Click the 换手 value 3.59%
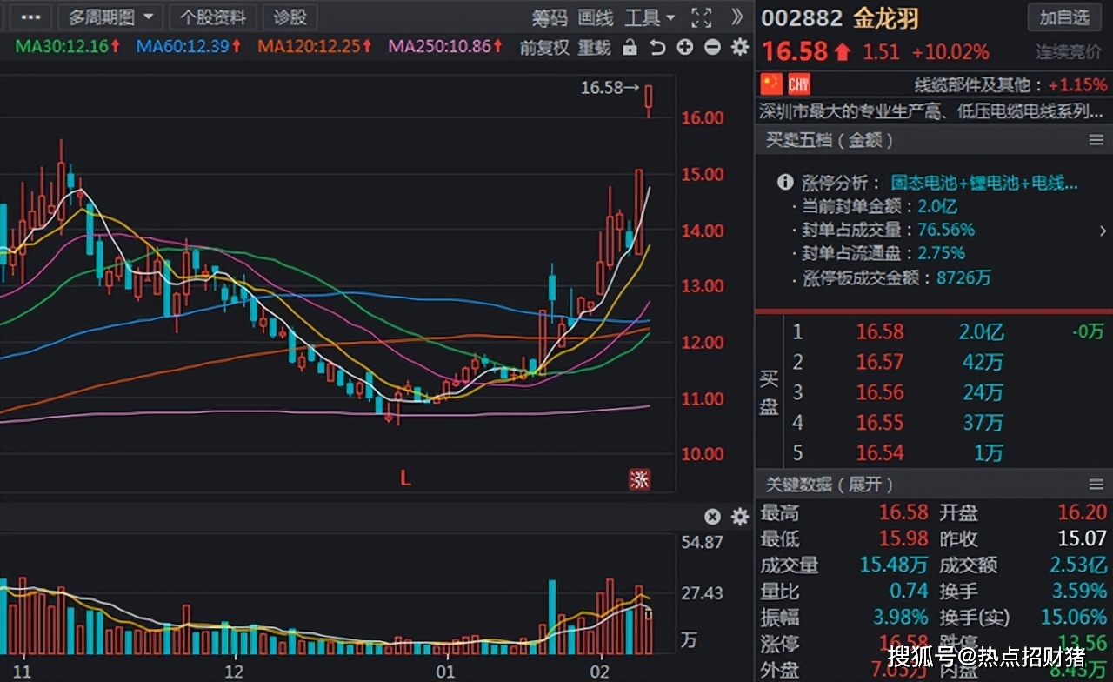This screenshot has width=1113, height=682. (1079, 591)
